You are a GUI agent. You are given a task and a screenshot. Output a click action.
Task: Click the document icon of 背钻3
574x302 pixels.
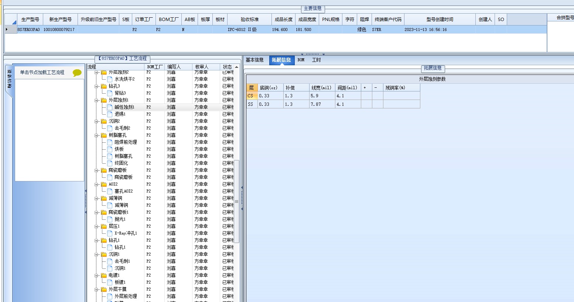coord(110,93)
